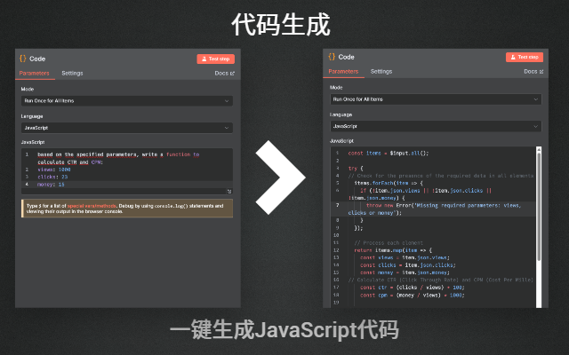Expand Language dropdown in left Code panel

coord(127,128)
